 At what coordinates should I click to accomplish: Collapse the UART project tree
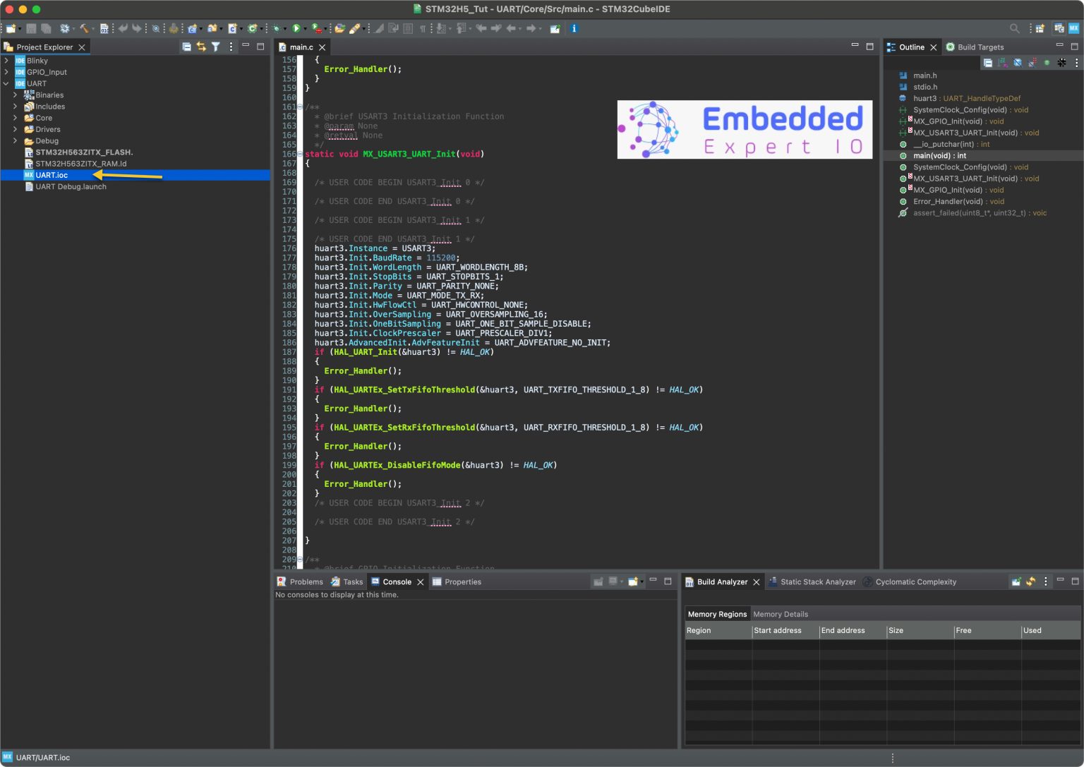pyautogui.click(x=7, y=83)
